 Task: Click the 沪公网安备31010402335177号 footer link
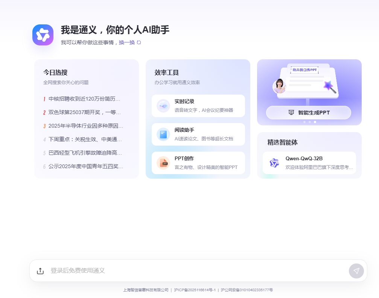click(x=247, y=290)
